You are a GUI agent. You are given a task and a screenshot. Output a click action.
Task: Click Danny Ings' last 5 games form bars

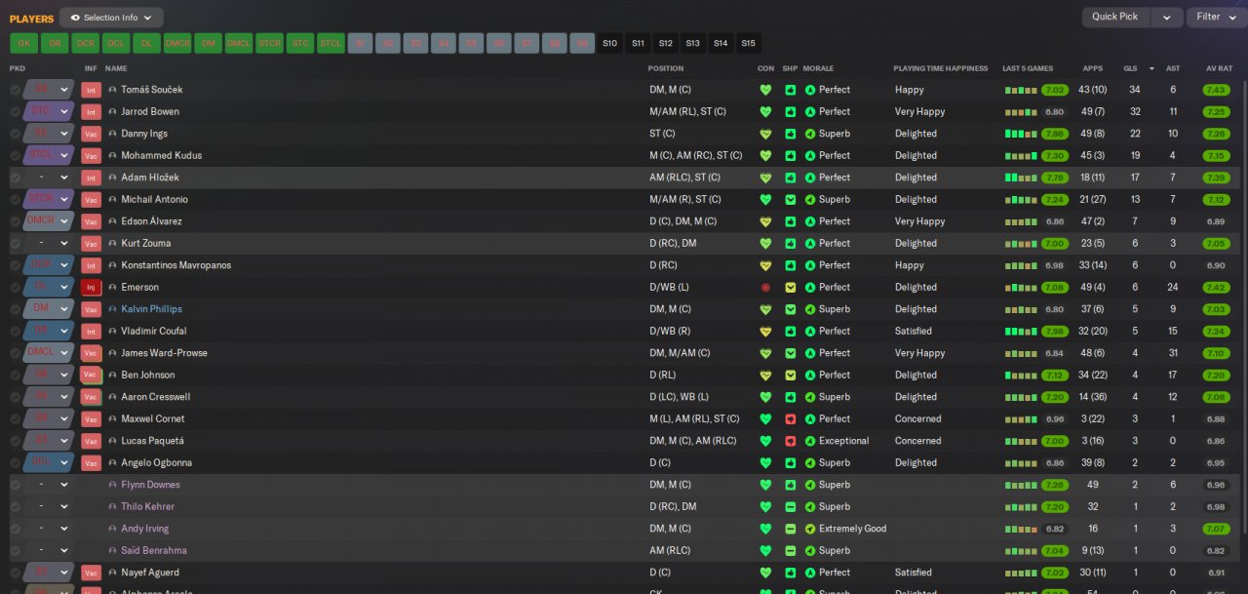coord(1021,134)
